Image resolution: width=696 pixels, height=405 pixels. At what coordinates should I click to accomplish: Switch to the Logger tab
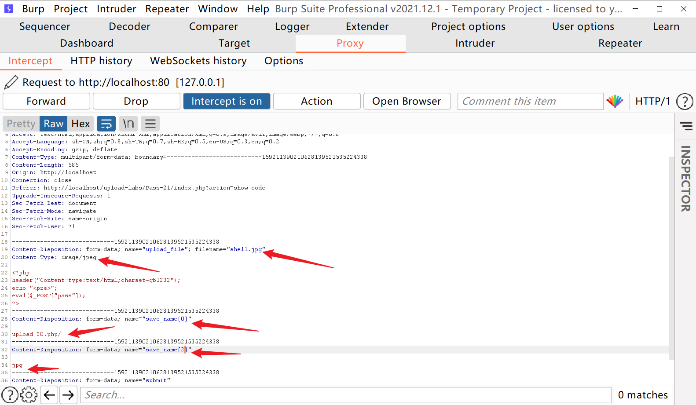tap(292, 26)
